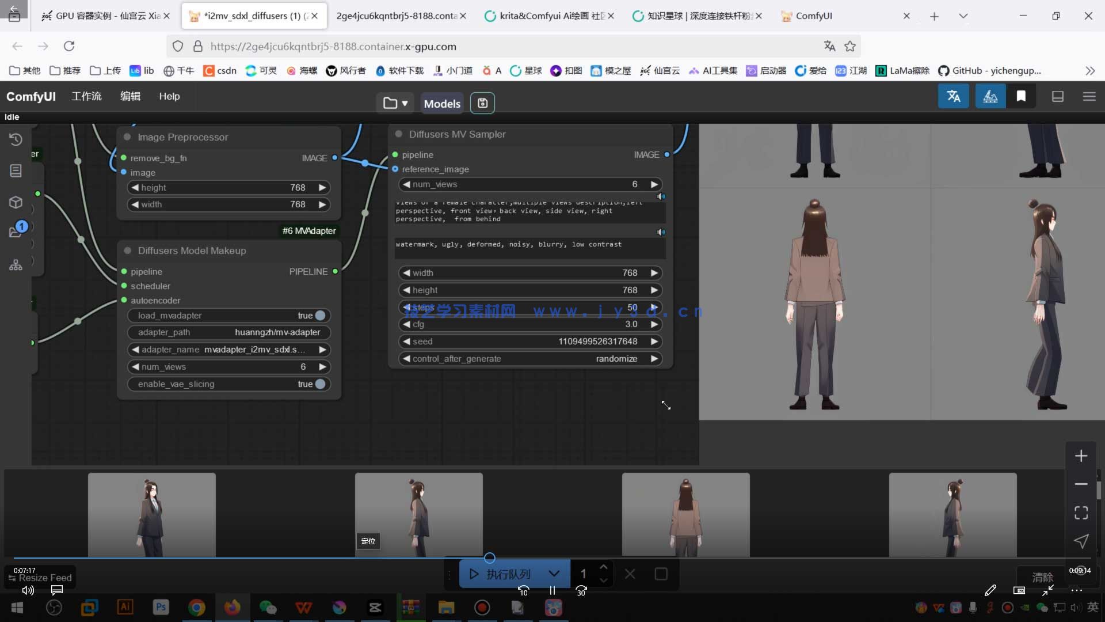Click the 执行队列 run button

pyautogui.click(x=501, y=574)
